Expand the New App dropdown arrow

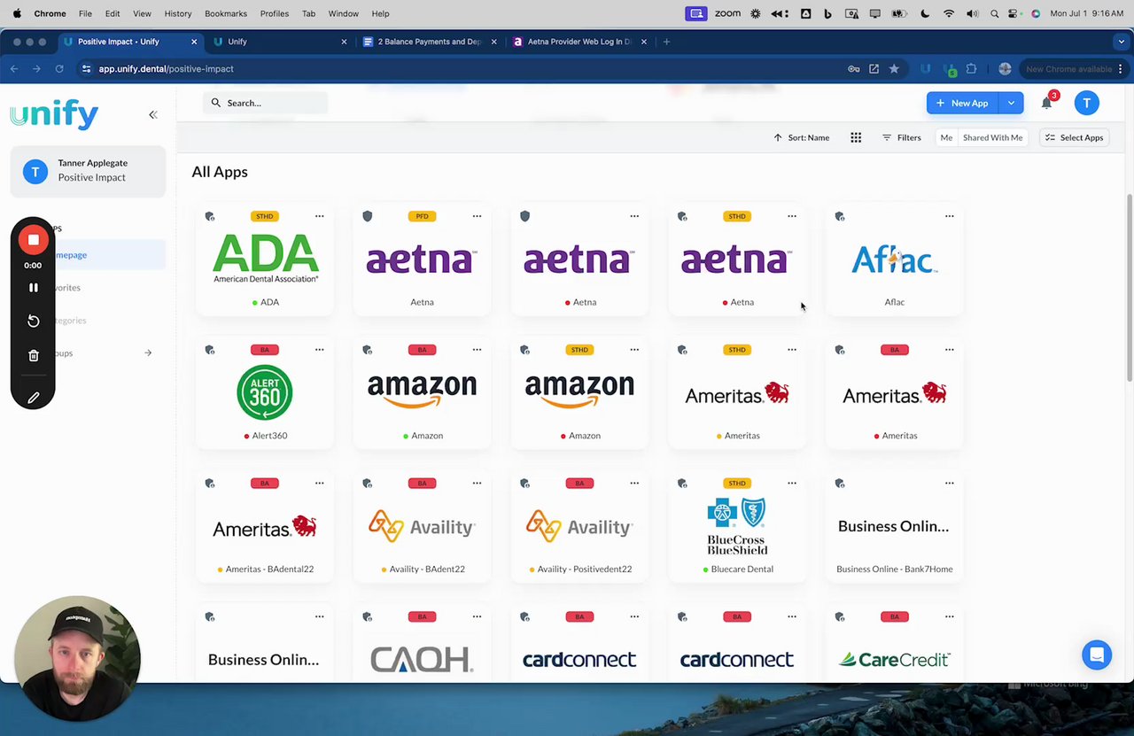pyautogui.click(x=1011, y=103)
